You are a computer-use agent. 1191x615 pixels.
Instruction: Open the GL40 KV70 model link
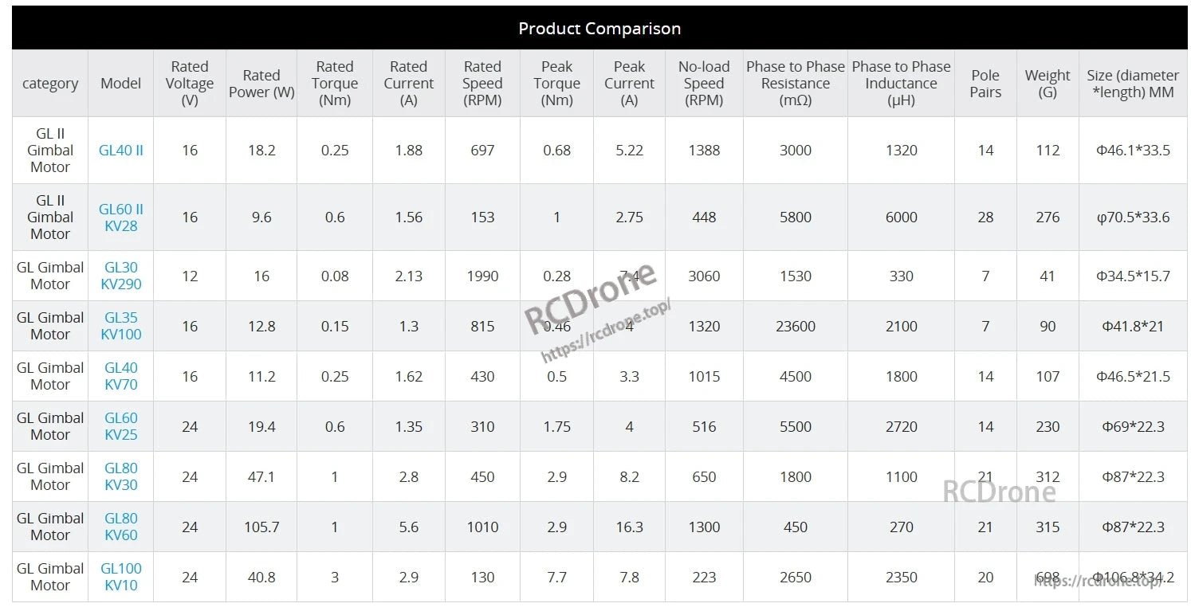pos(121,376)
